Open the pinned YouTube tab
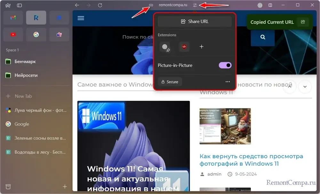Image resolution: width=320 pixels, height=194 pixels. click(x=13, y=35)
